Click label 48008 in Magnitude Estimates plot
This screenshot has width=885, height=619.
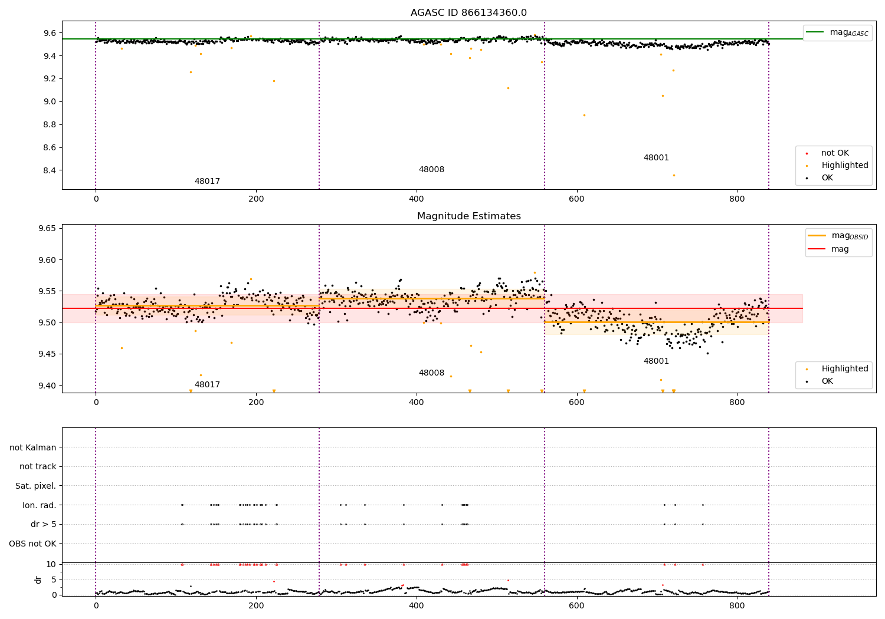coord(431,373)
